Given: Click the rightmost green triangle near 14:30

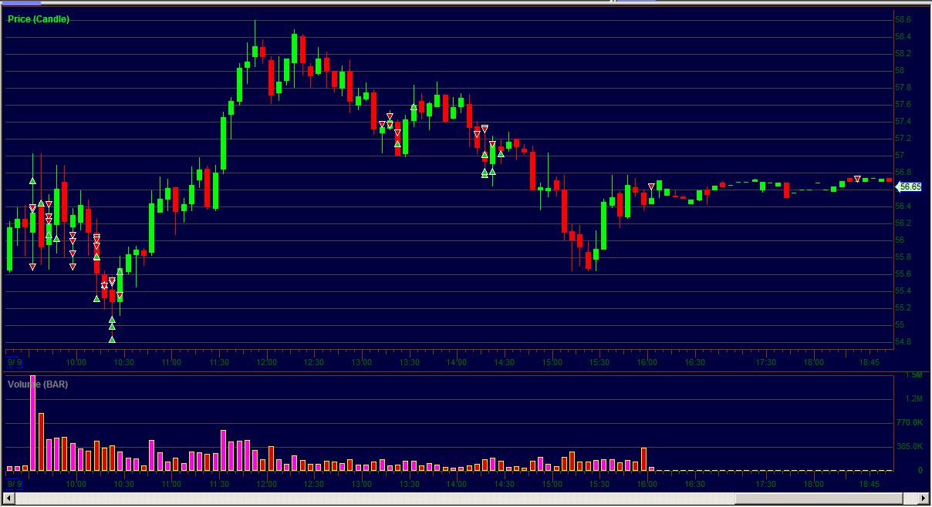Looking at the screenshot, I should (x=501, y=153).
